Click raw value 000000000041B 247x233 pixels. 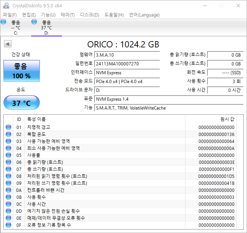[x=217, y=183]
